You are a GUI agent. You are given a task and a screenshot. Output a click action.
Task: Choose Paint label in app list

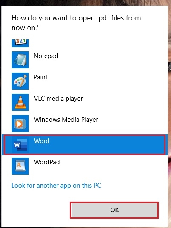click(40, 77)
